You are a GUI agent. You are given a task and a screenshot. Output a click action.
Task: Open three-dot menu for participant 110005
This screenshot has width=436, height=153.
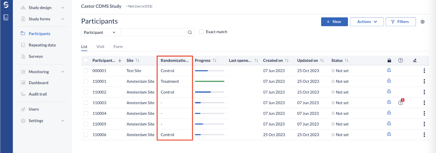[x=424, y=124]
